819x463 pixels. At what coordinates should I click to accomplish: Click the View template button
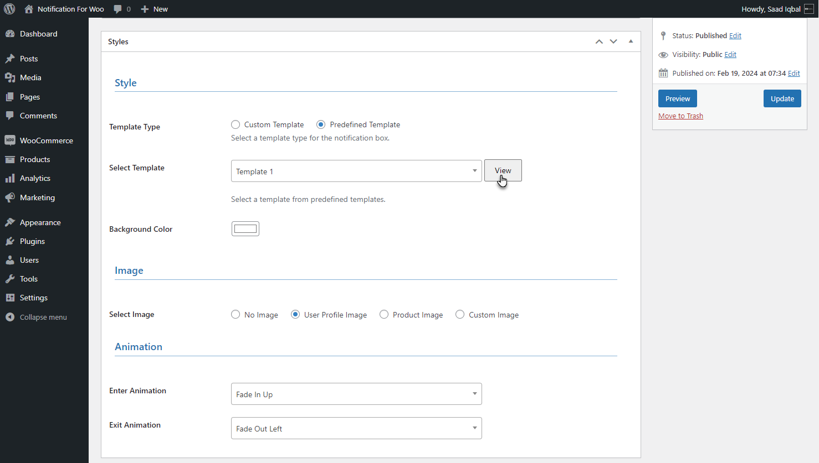point(503,170)
